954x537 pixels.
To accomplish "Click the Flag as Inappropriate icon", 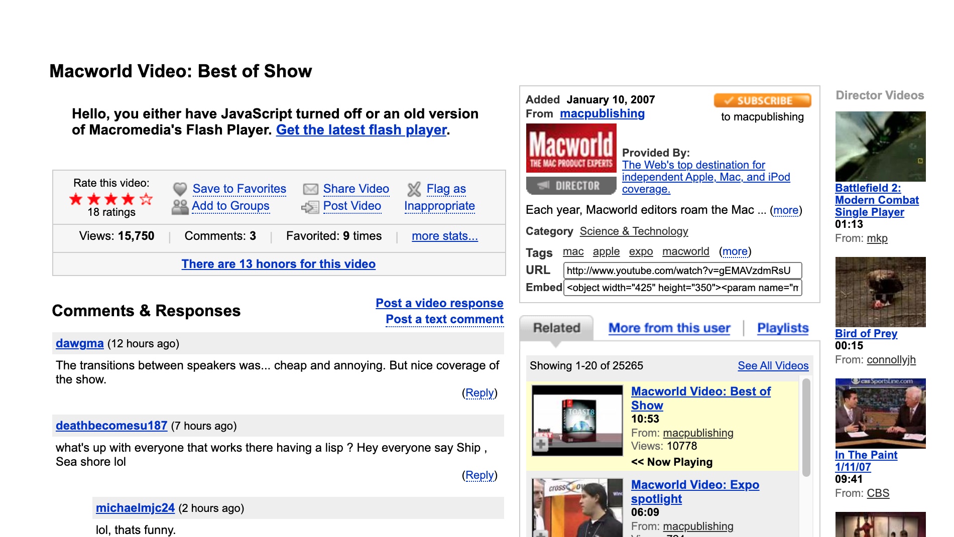I will [x=414, y=189].
